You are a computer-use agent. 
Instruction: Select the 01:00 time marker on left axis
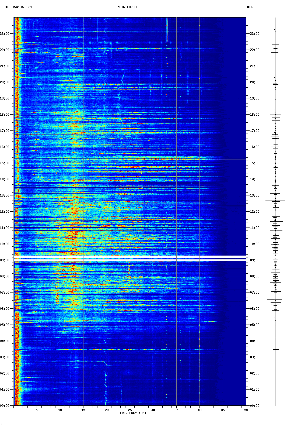tap(5, 390)
